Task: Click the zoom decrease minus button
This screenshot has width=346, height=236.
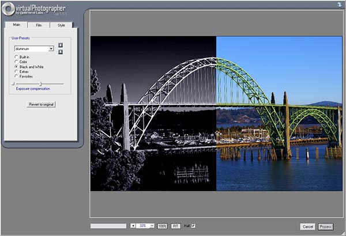Action: tap(152, 226)
